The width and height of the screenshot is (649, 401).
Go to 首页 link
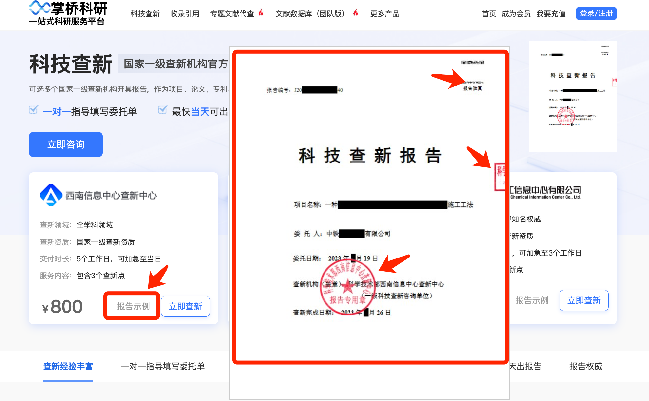coord(489,14)
